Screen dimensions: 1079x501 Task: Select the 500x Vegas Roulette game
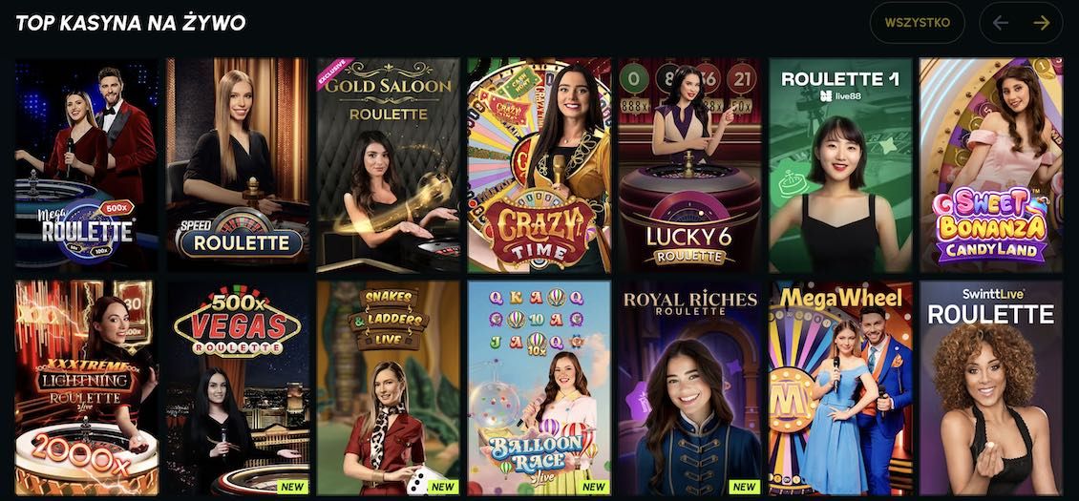coord(238,388)
